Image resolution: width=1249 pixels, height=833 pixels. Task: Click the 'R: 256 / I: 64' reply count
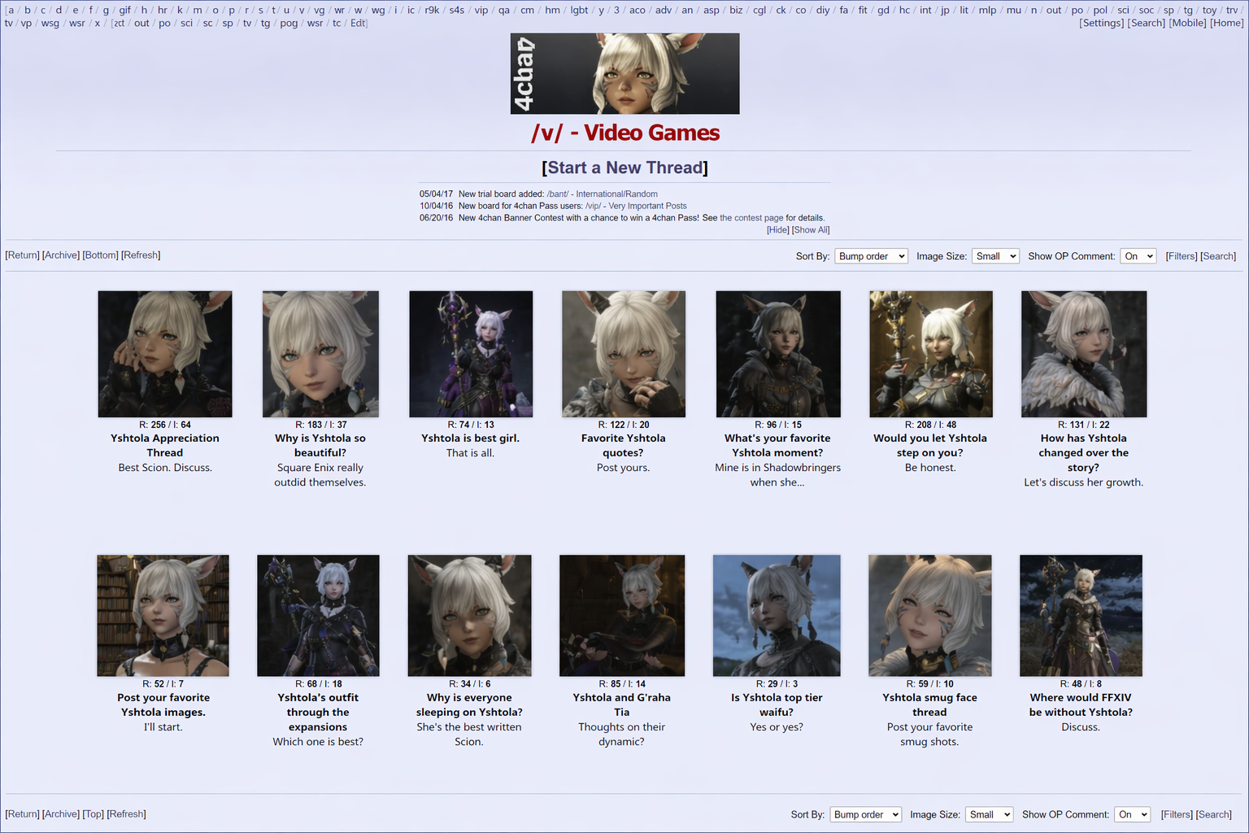point(165,425)
